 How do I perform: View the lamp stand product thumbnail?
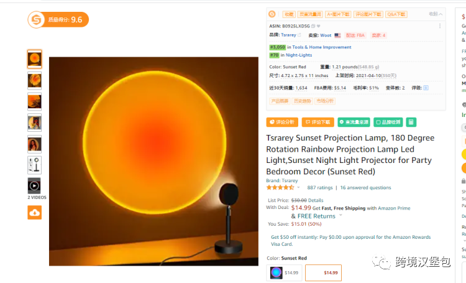tap(34, 165)
